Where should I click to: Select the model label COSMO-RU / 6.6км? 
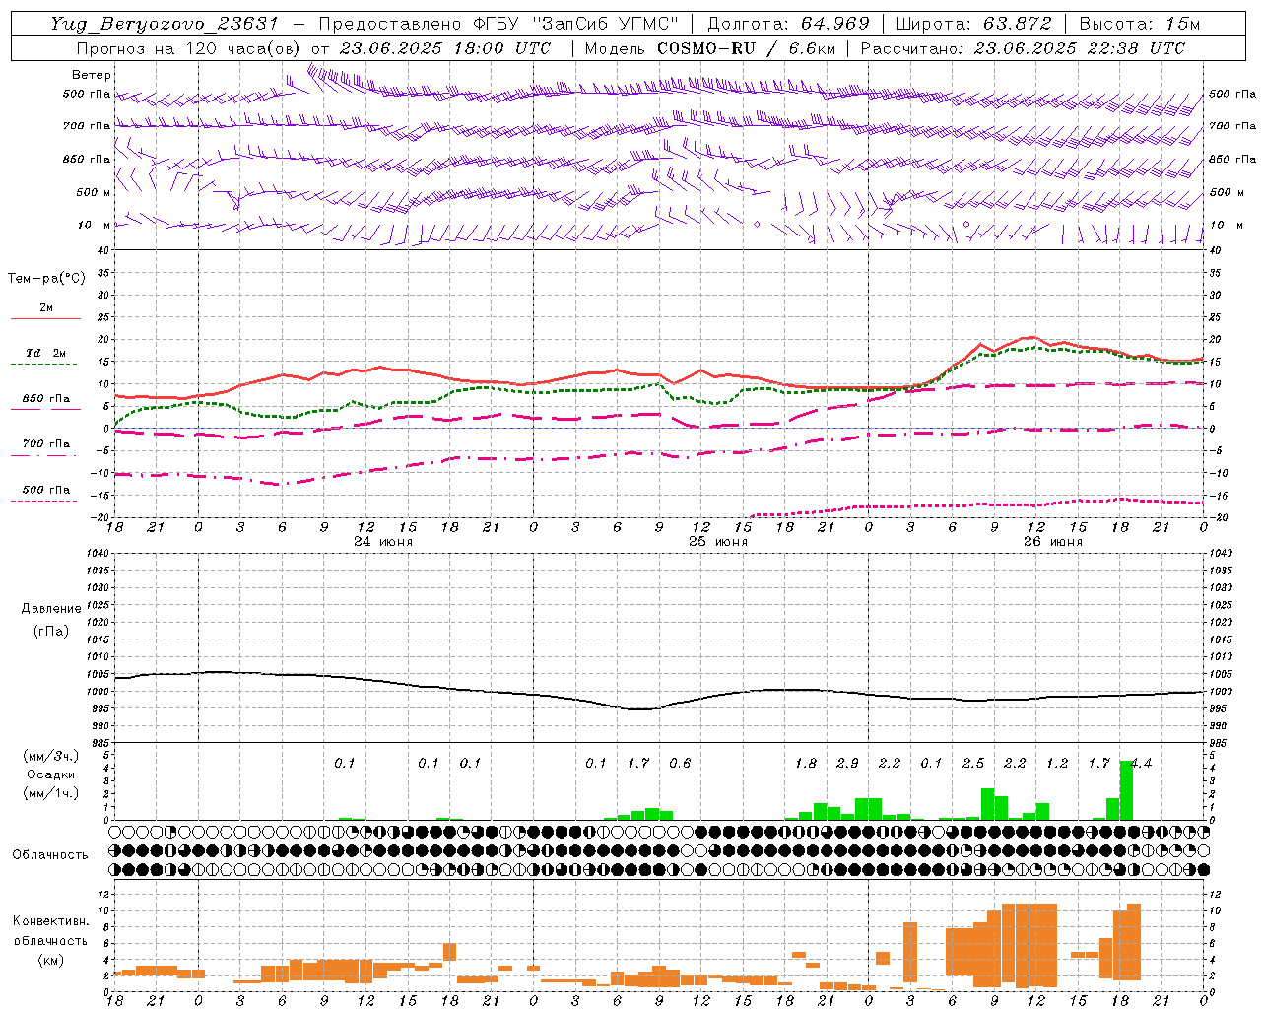[746, 48]
